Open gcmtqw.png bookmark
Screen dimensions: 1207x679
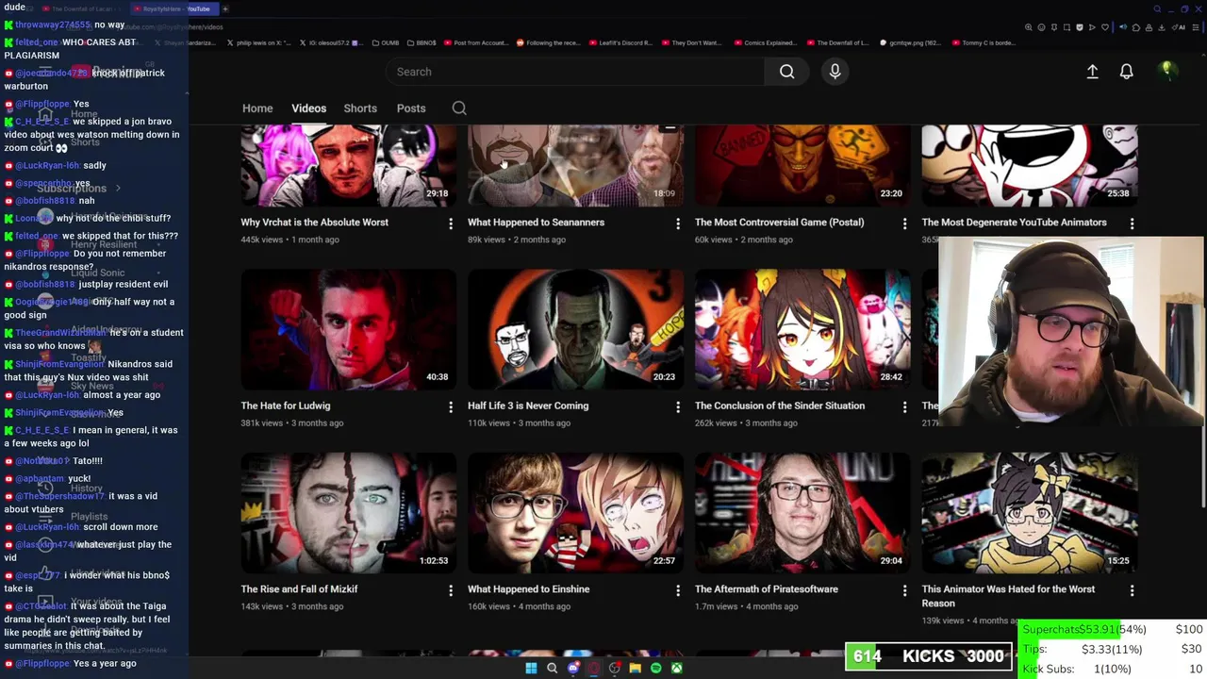[x=911, y=42]
